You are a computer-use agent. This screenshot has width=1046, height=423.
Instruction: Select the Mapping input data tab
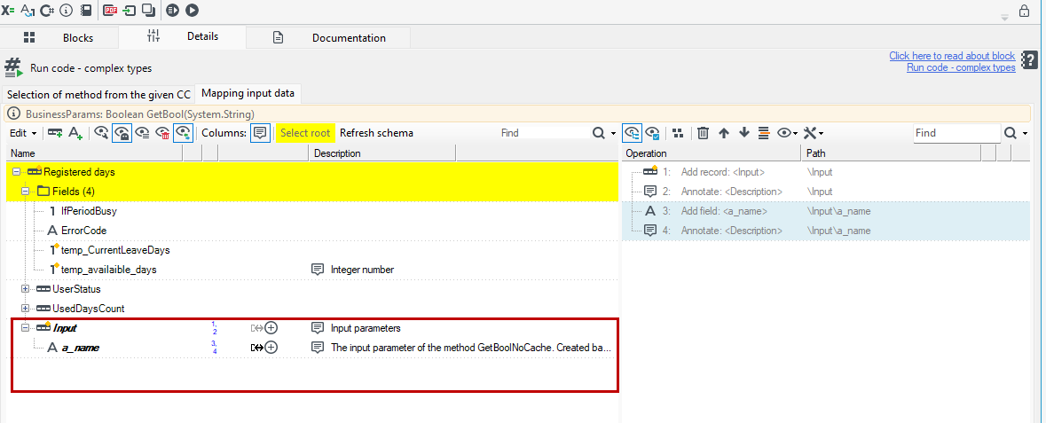[248, 94]
